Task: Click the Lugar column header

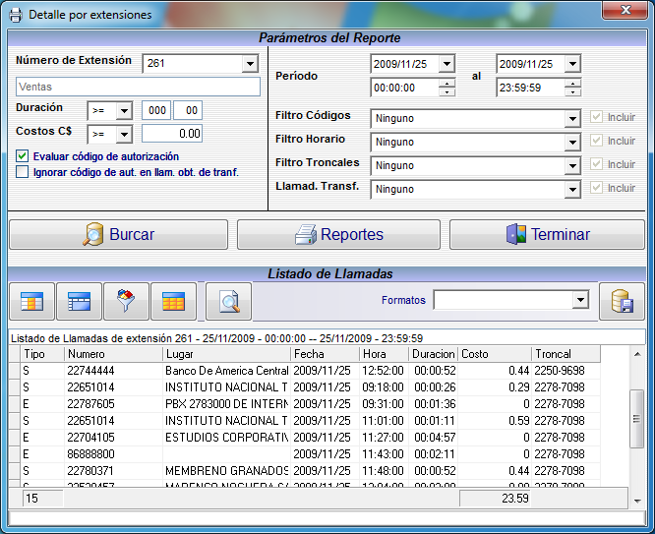Action: pos(226,354)
